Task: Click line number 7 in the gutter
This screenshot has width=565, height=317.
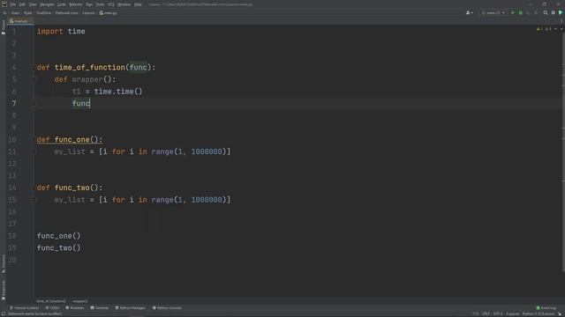Action: coord(14,104)
